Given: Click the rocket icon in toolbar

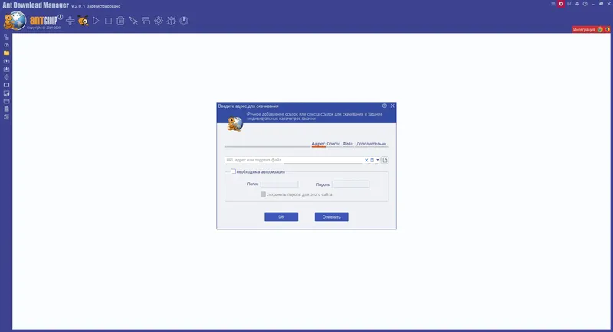Looking at the screenshot, I should [x=133, y=21].
